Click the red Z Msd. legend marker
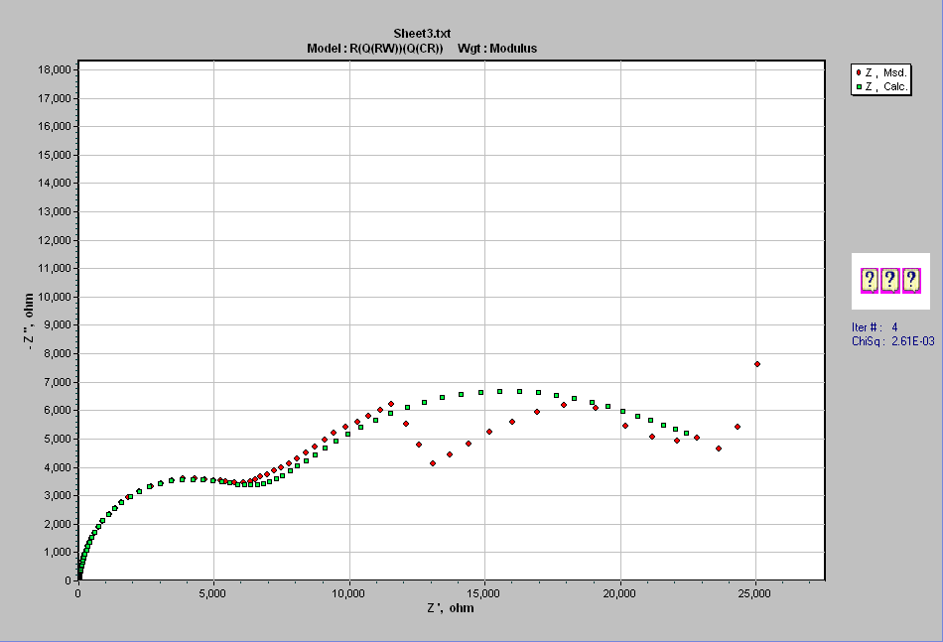This screenshot has height=642, width=943. 859,72
